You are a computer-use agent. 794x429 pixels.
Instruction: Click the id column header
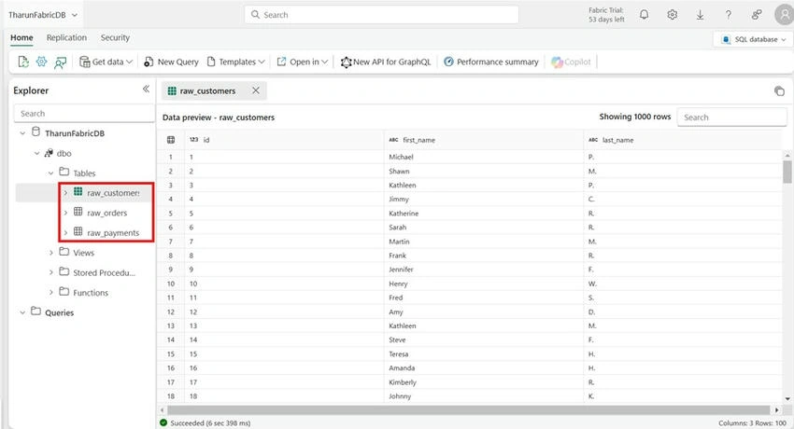(284, 140)
